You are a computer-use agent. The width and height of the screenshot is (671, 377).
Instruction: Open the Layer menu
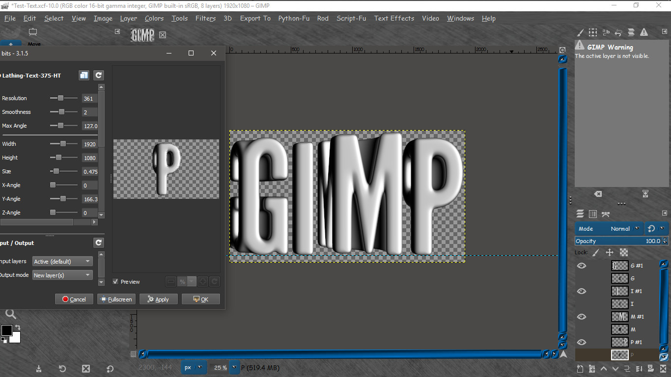click(x=129, y=18)
